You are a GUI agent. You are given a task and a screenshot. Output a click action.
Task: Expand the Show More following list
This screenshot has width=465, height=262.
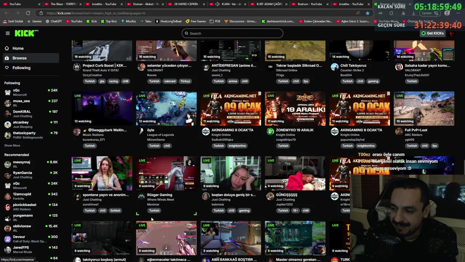click(12, 146)
